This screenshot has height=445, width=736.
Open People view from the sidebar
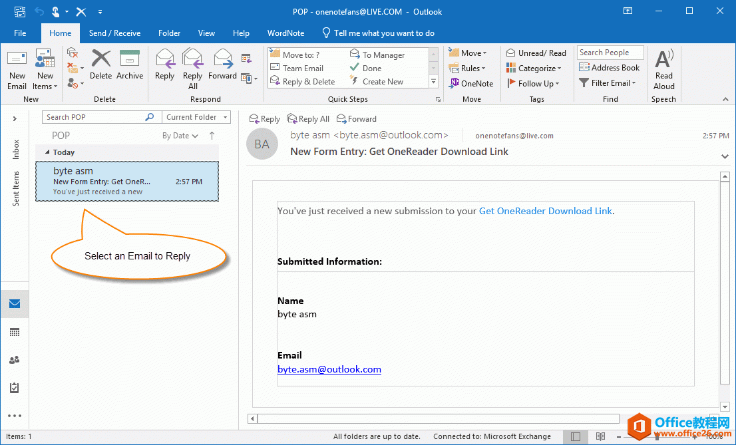(15, 360)
